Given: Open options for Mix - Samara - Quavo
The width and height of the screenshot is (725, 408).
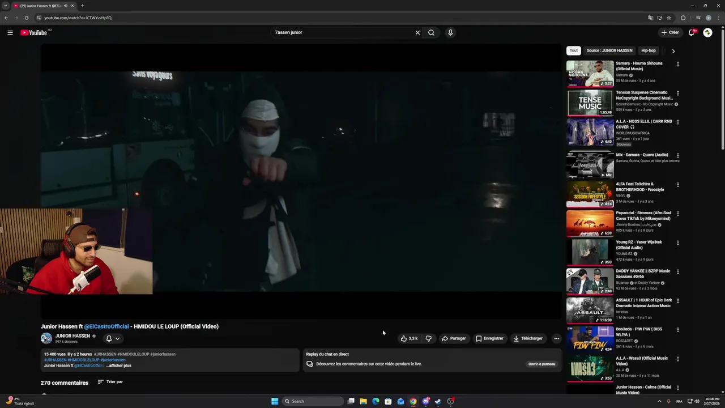Looking at the screenshot, I should point(677,155).
